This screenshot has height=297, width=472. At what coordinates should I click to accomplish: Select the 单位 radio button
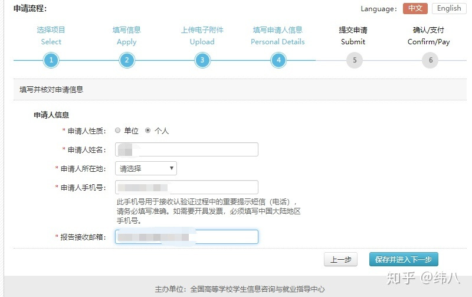pyautogui.click(x=118, y=130)
